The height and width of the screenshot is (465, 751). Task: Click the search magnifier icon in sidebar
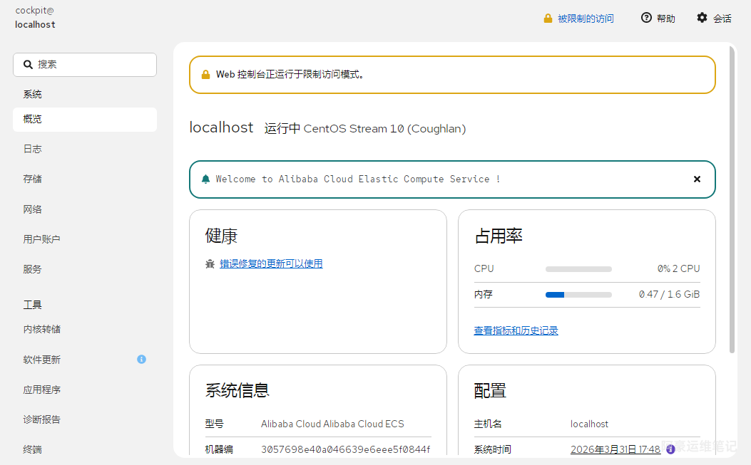coord(28,65)
